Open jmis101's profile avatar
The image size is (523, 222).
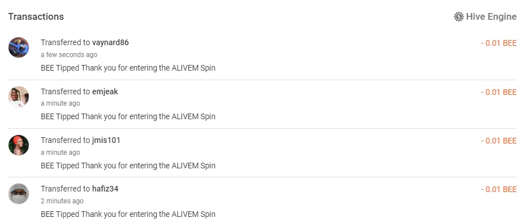19,145
